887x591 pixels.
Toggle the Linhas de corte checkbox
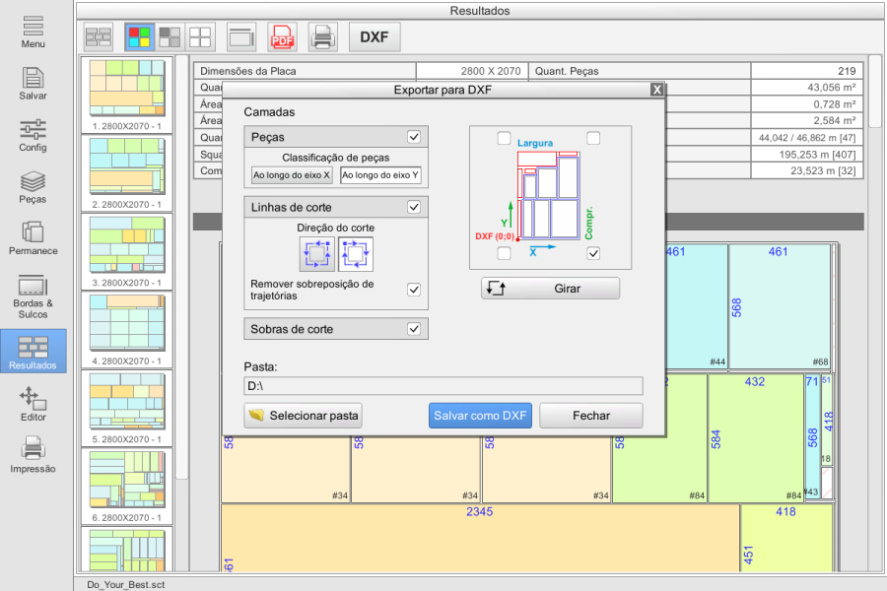(x=414, y=207)
